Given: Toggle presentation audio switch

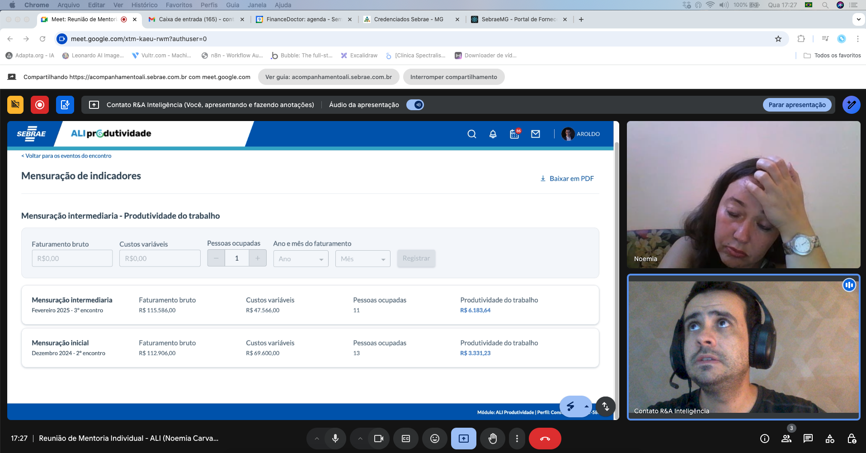Looking at the screenshot, I should point(415,105).
